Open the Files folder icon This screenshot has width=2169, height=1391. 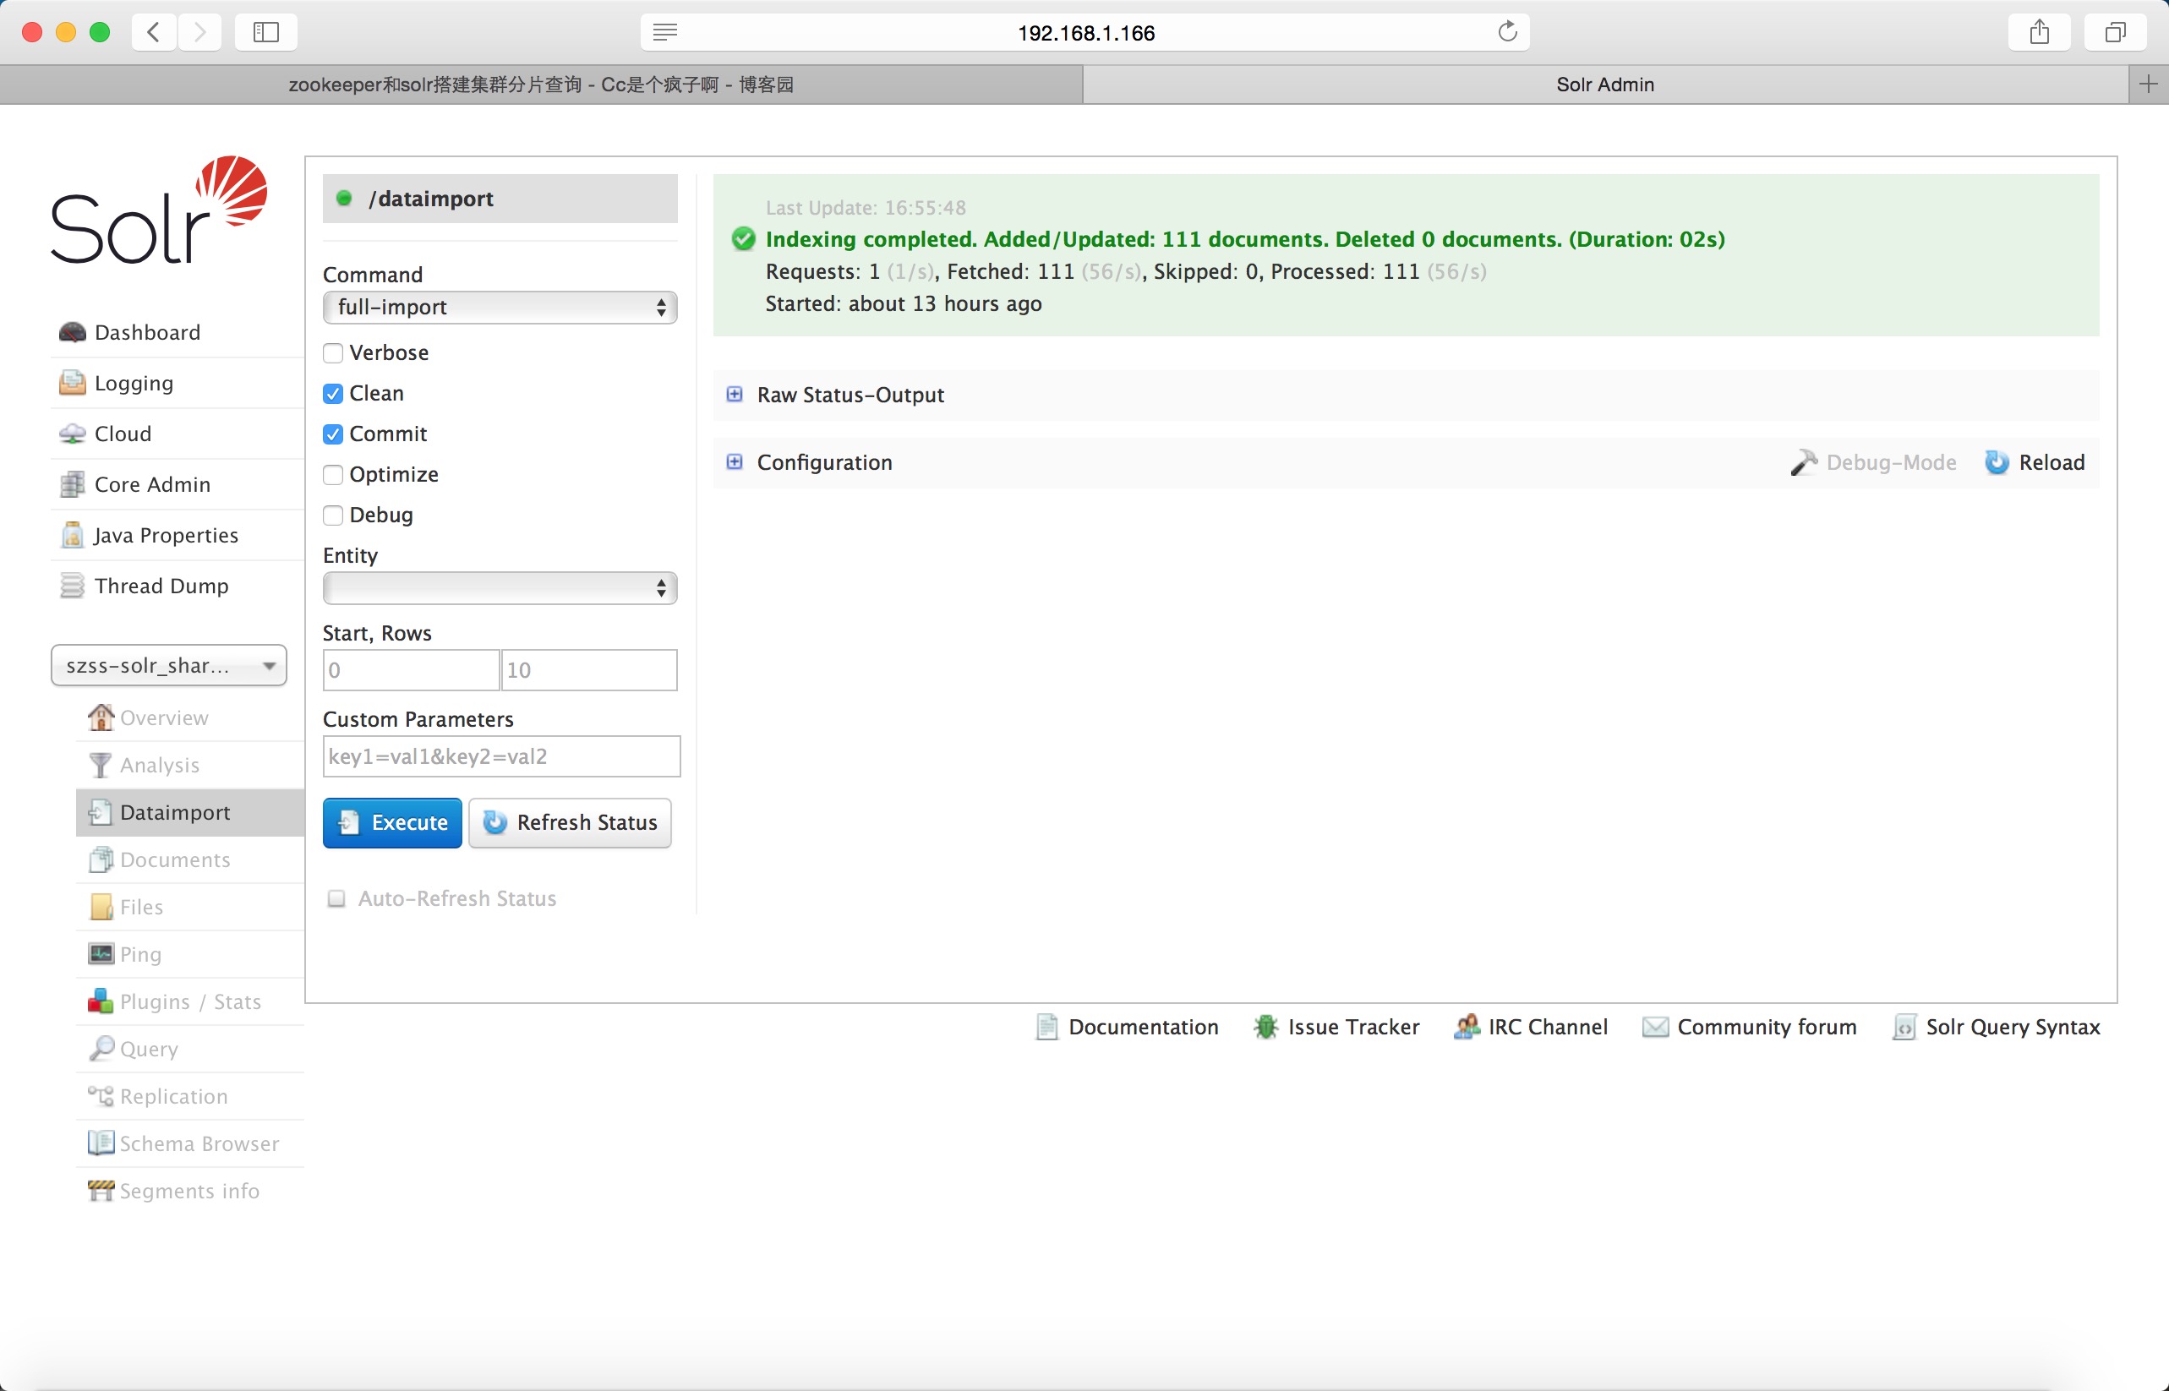101,907
